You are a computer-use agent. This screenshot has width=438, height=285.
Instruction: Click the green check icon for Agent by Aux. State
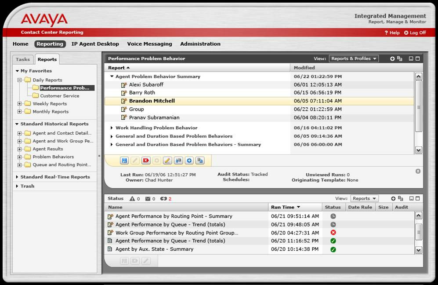333,249
